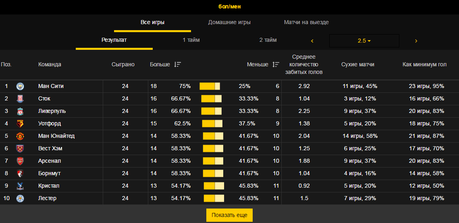Go to next total with right arrow
459x223 pixels.
(x=416, y=41)
